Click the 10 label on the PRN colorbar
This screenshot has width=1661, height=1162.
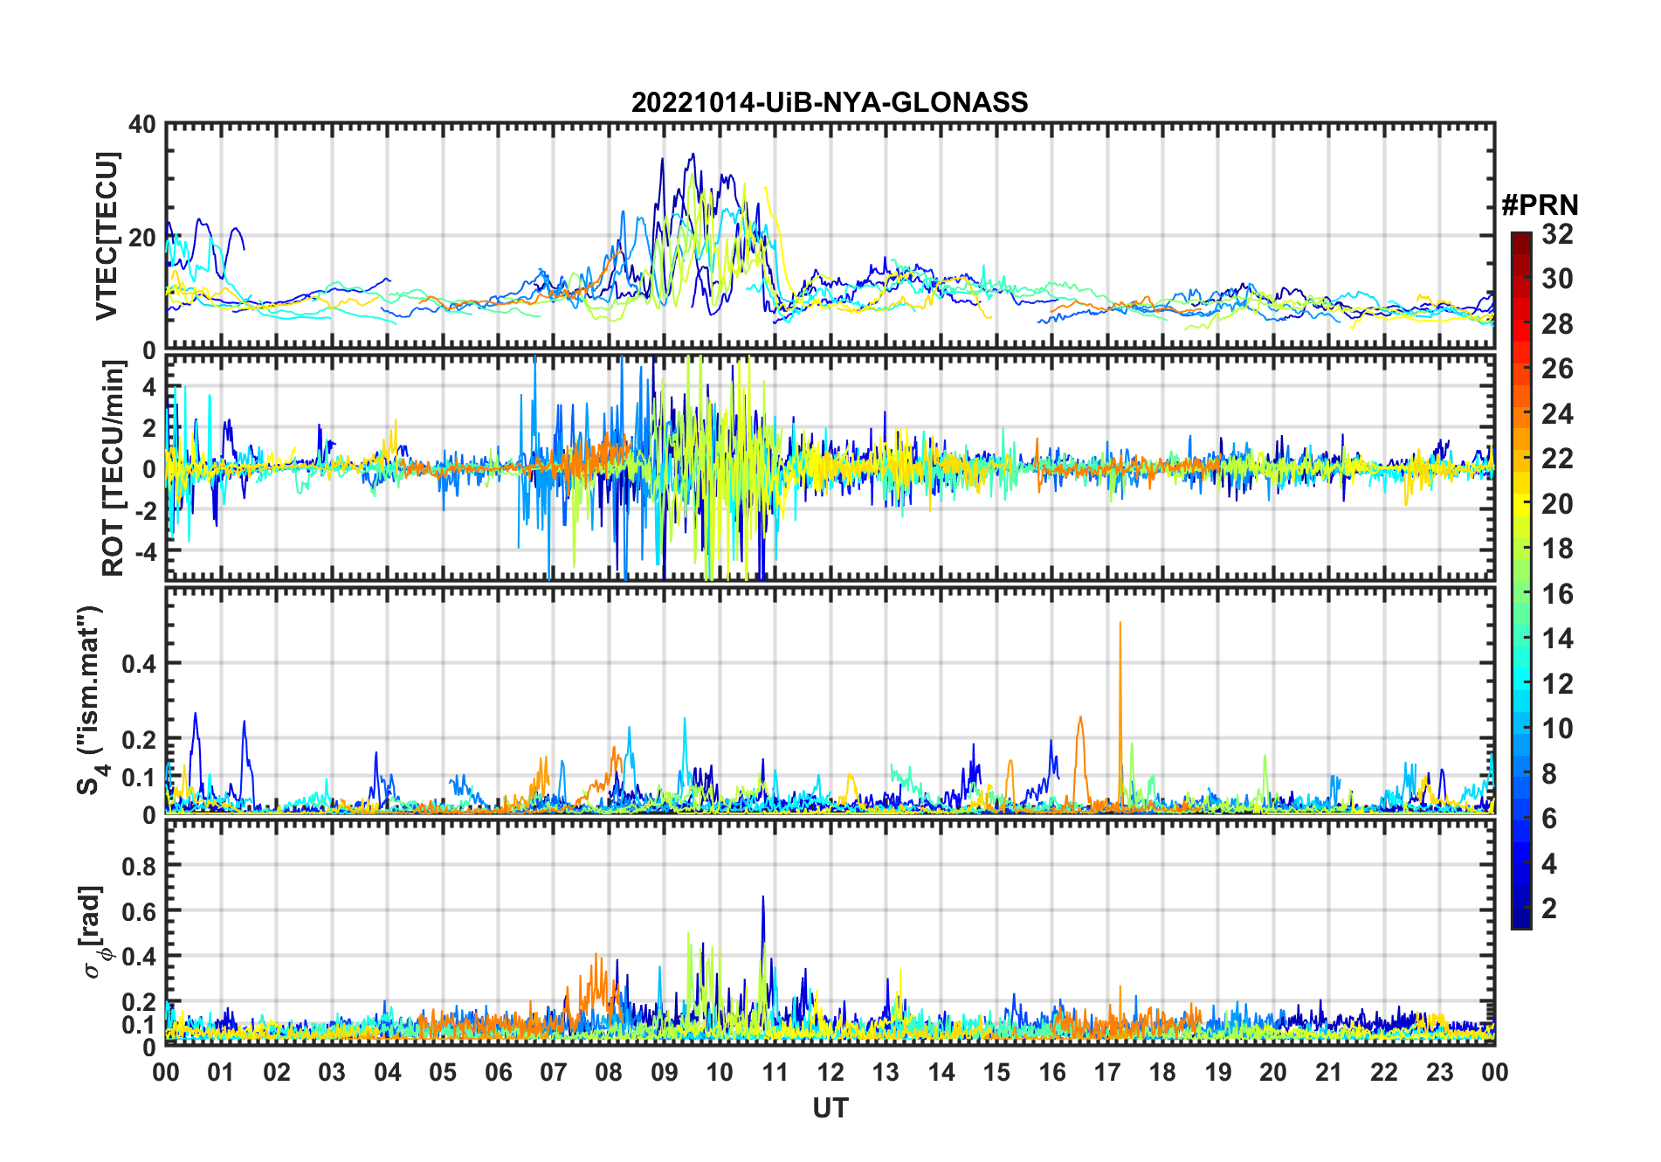(1557, 729)
